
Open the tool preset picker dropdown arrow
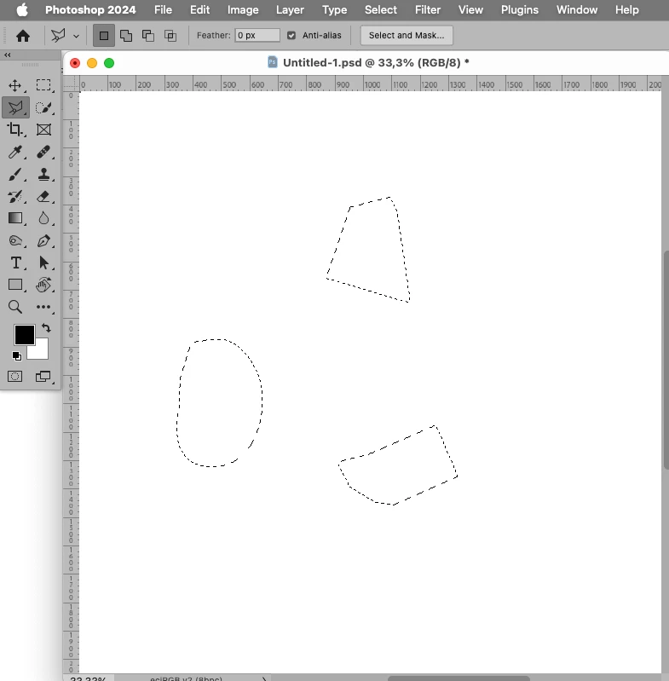tap(76, 36)
